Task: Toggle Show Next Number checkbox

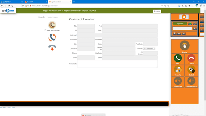Action: coord(45,30)
